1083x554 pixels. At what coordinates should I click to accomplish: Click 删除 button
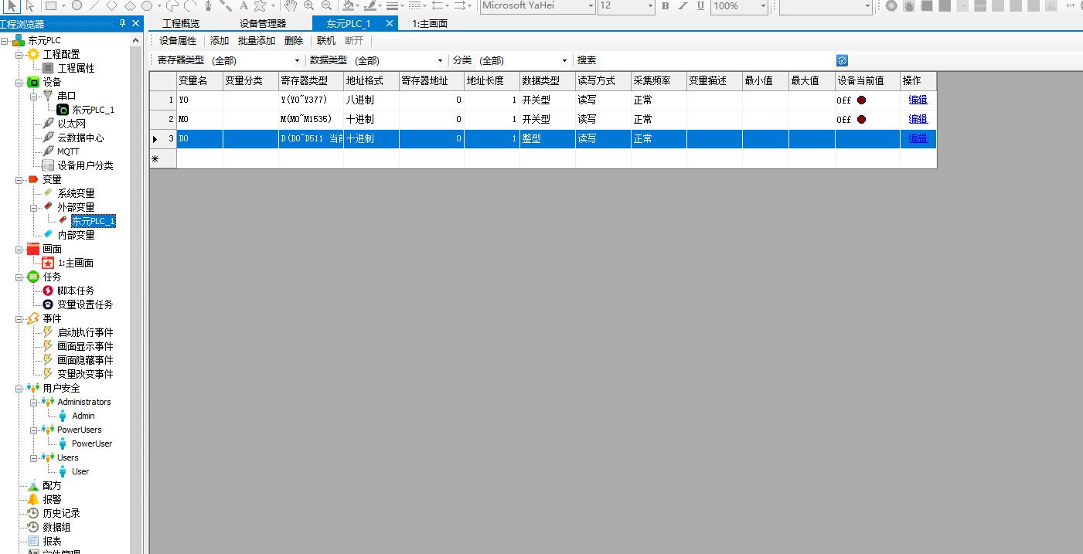click(x=294, y=40)
